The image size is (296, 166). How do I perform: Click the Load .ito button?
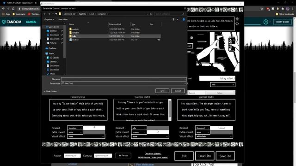point(204,156)
